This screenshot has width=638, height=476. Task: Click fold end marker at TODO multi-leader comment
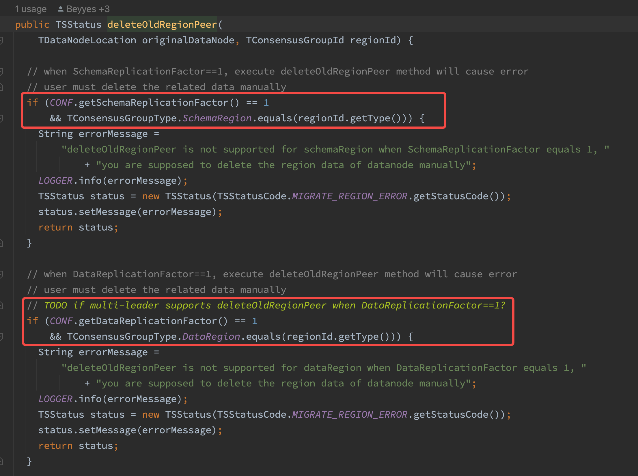coord(1,305)
